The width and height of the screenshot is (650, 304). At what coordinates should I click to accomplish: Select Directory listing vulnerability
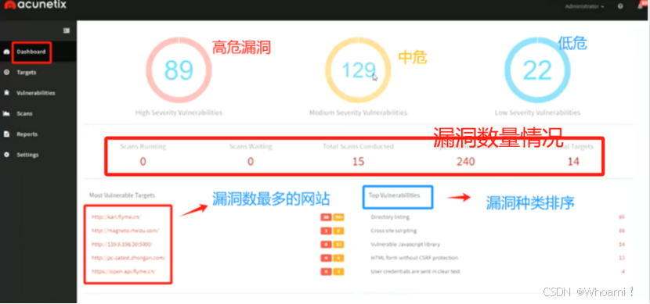coord(390,216)
